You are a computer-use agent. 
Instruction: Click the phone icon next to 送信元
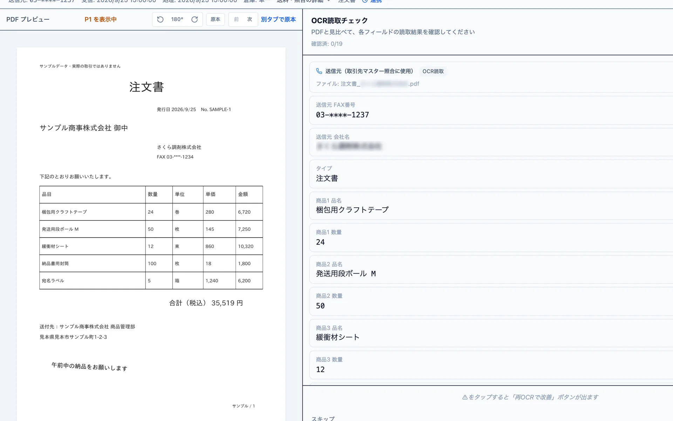pos(319,71)
